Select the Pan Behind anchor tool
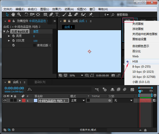 click(x=38, y=14)
